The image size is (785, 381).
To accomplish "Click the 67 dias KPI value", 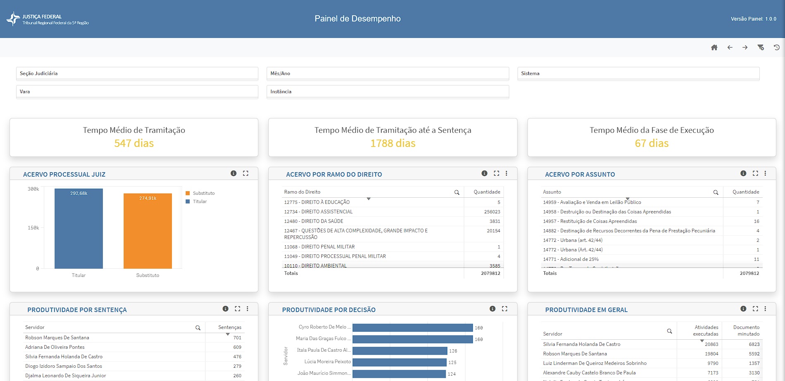I will point(651,143).
